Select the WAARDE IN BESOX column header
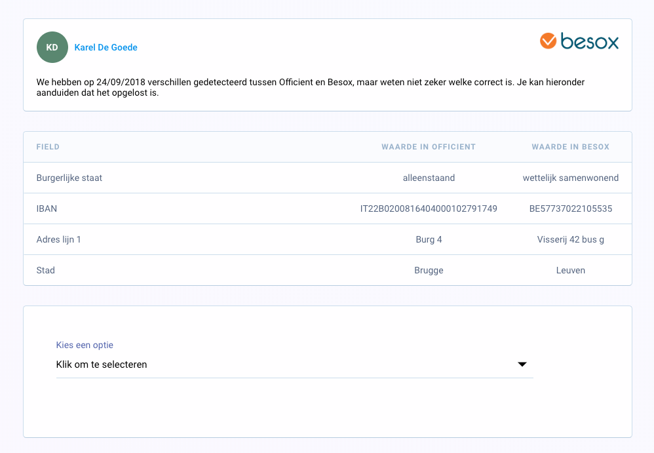Image resolution: width=654 pixels, height=453 pixels. click(570, 147)
